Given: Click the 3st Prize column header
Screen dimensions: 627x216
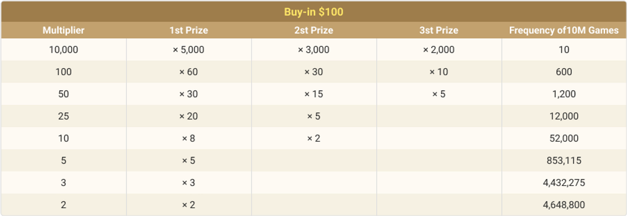Looking at the screenshot, I should pyautogui.click(x=439, y=30).
